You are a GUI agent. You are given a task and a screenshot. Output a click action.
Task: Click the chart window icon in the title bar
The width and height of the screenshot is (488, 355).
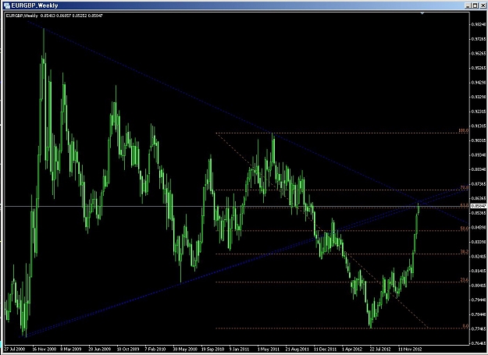(x=7, y=5)
